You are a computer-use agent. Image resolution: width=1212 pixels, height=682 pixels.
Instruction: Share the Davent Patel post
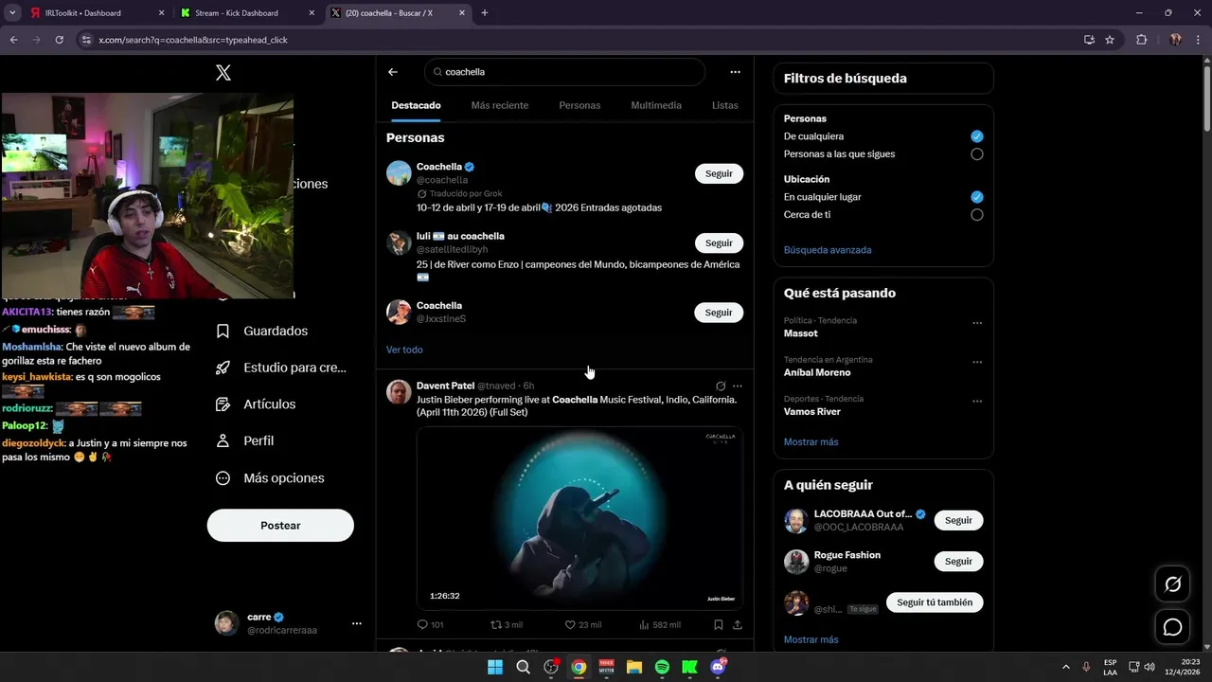[x=738, y=625]
